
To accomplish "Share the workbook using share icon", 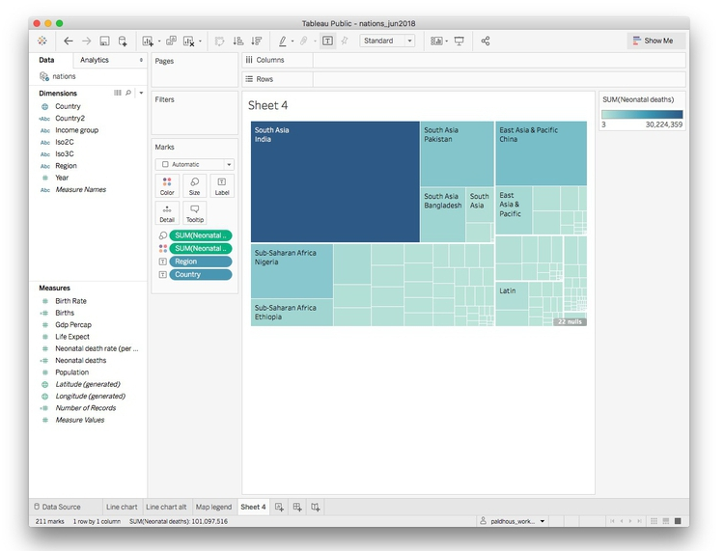I will click(x=485, y=41).
